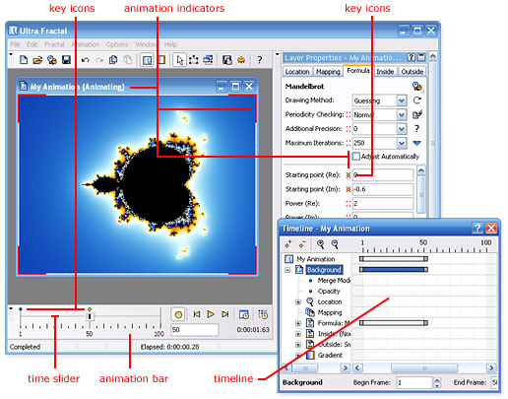Toggle the Animate record button
This screenshot has width=508, height=399.
pos(178,314)
